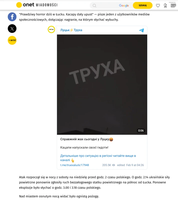
Task: Share the article on Facebook
Action: [12, 17]
